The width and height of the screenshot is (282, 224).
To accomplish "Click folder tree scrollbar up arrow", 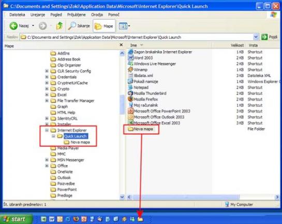I will click(122, 53).
